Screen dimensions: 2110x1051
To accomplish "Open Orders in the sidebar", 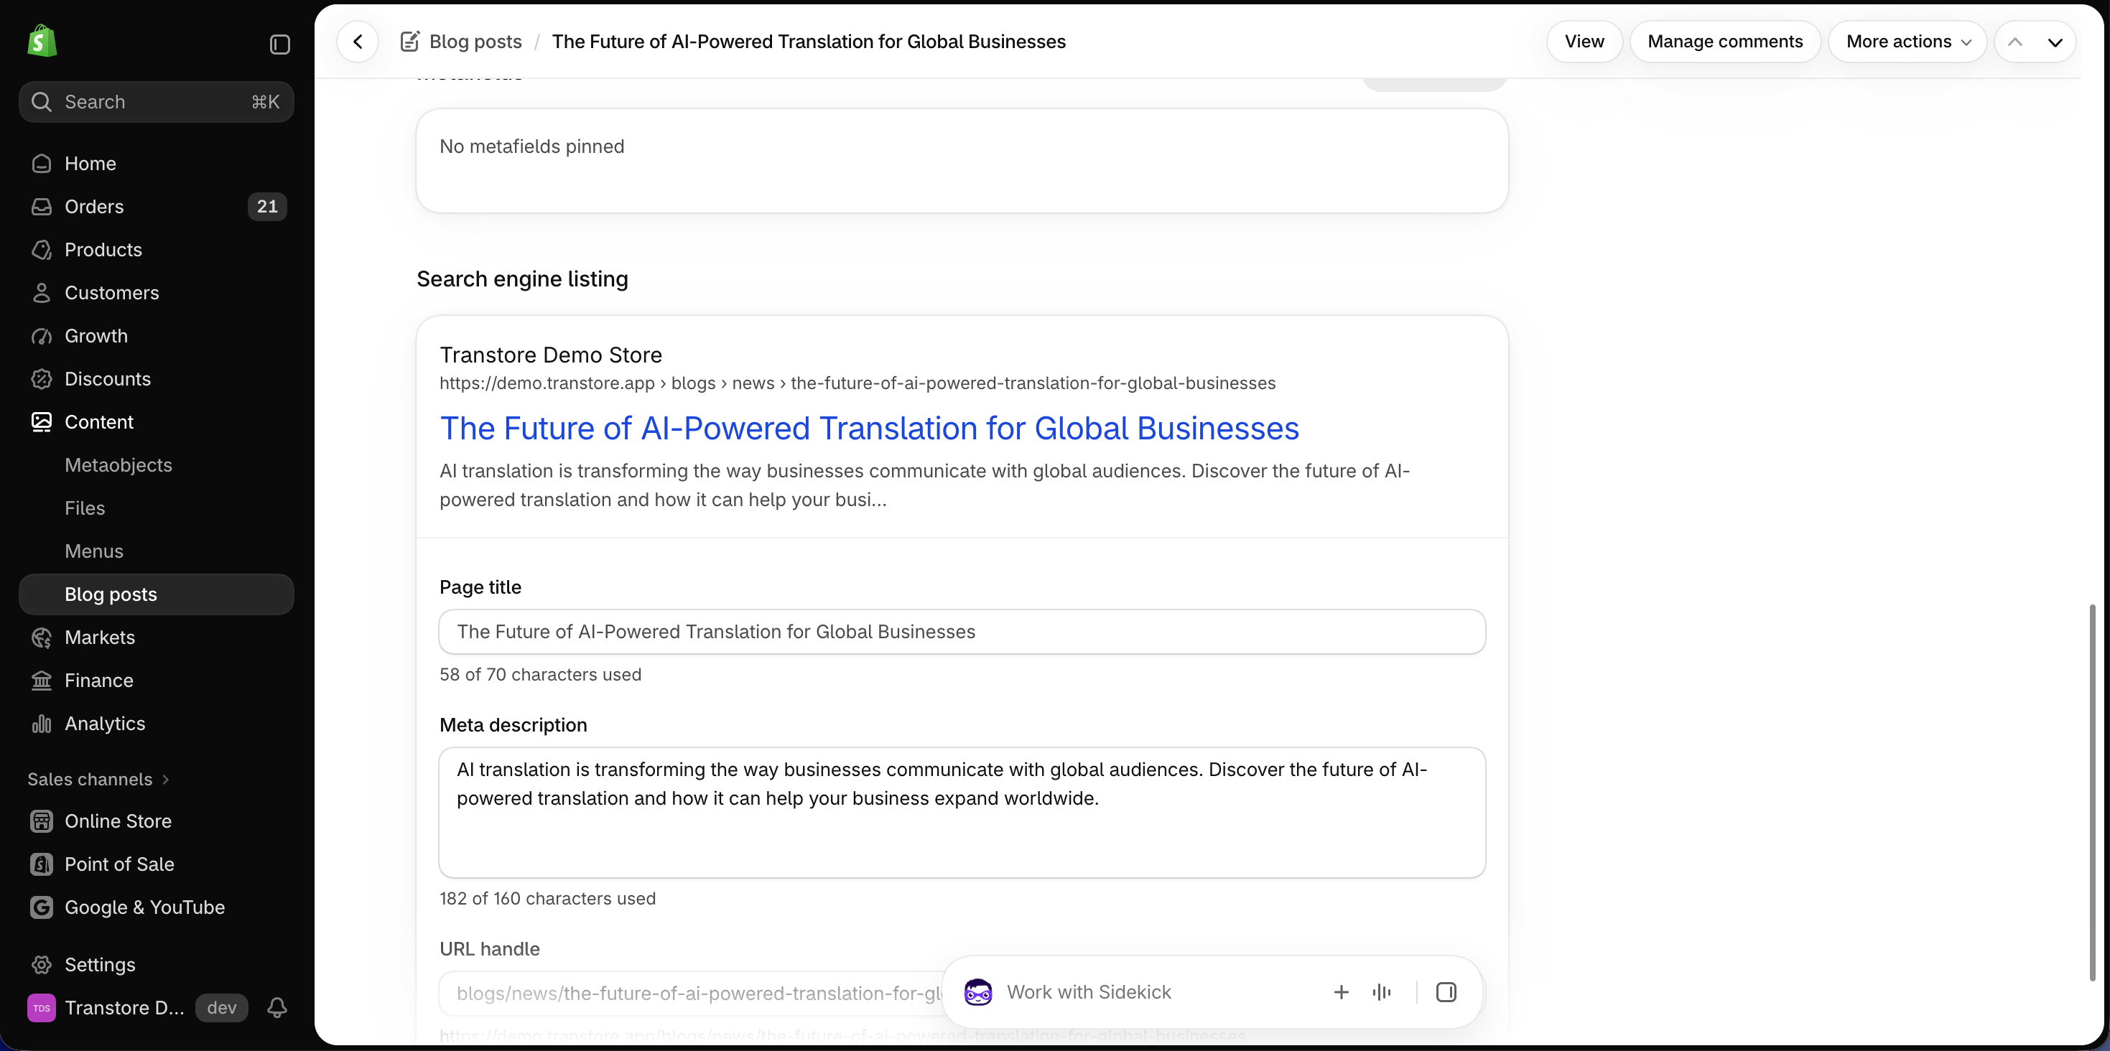I will pos(156,206).
